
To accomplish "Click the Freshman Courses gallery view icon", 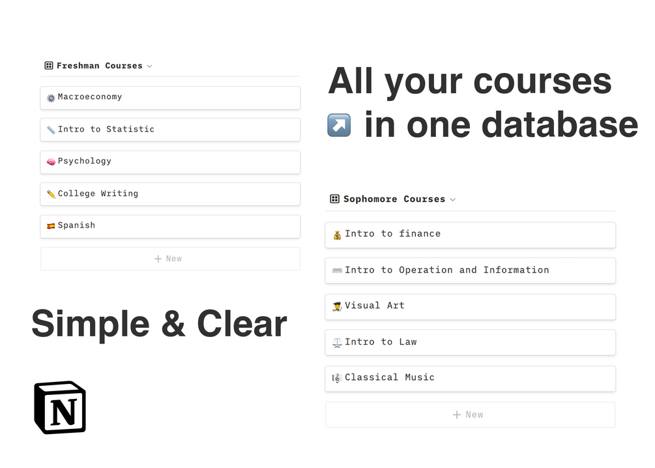I will (49, 66).
